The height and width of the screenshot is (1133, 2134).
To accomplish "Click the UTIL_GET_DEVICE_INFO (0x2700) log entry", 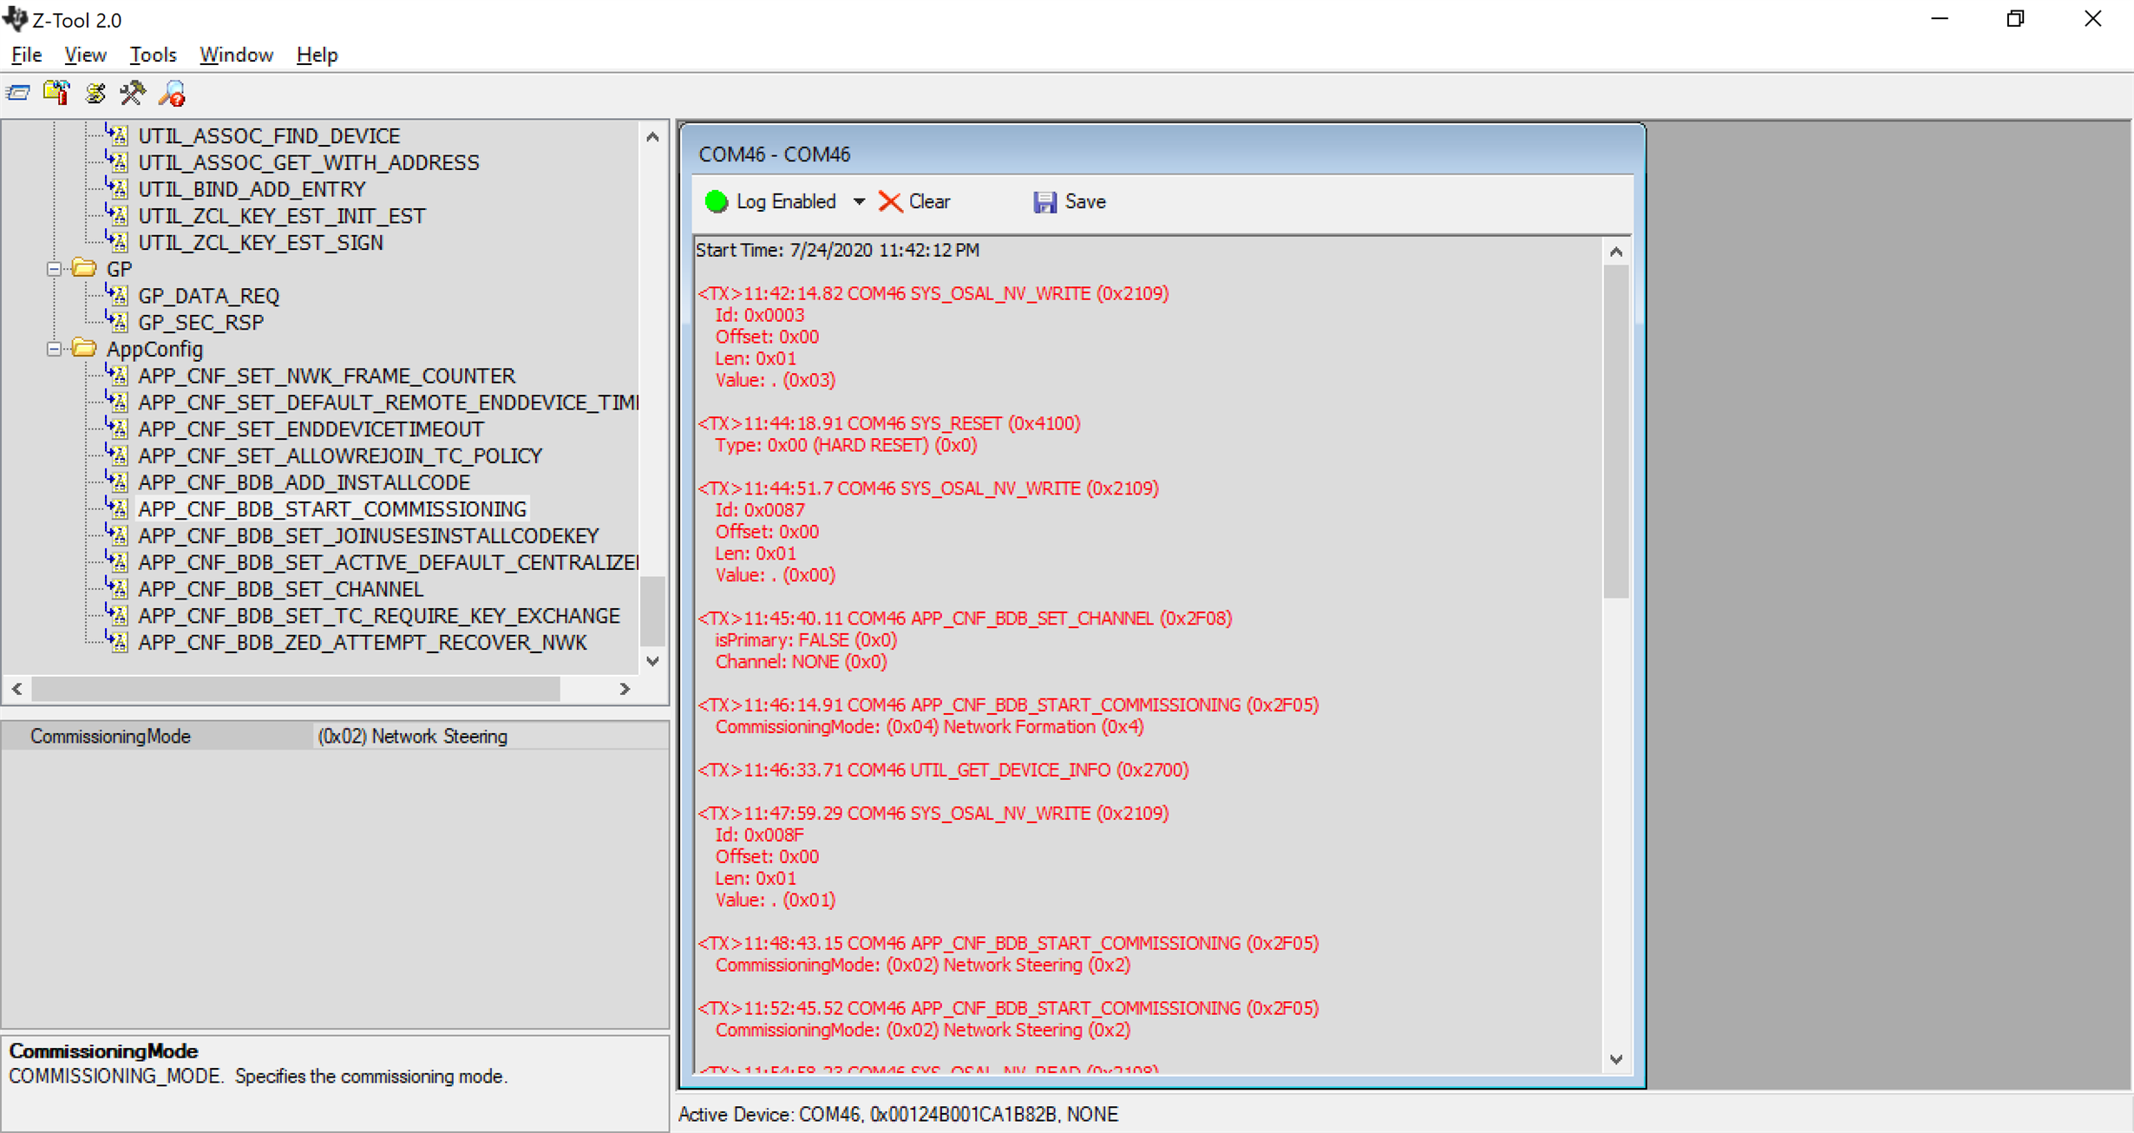I will pyautogui.click(x=943, y=770).
